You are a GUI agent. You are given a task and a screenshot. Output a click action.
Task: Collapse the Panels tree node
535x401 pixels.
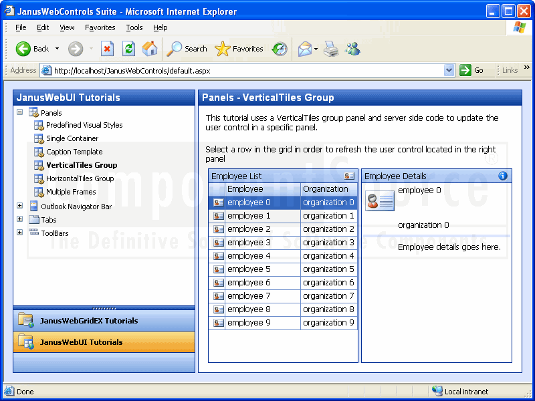[21, 112]
